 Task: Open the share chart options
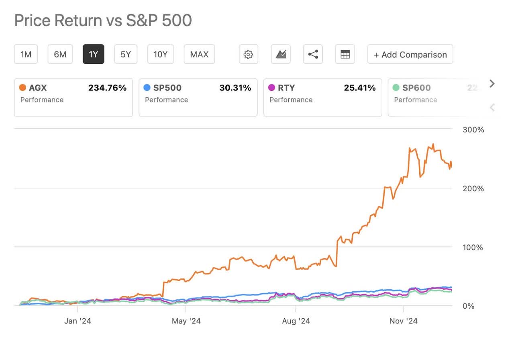(312, 54)
